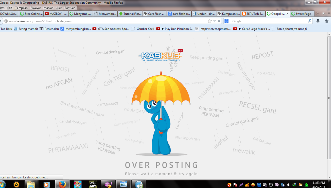Viewport: 331px width, 188px height.
Task: Go to the Firefox Home page button
Action: click(327, 21)
